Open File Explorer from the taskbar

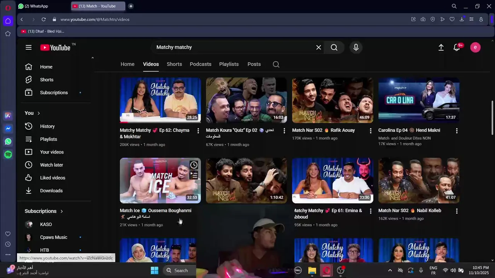(x=312, y=270)
